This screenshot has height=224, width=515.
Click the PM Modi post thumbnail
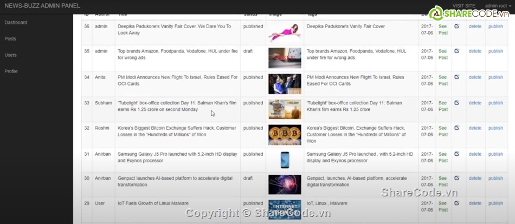click(285, 84)
